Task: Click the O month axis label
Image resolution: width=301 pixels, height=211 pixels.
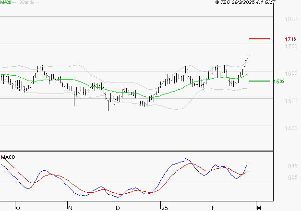Action: pyautogui.click(x=18, y=208)
